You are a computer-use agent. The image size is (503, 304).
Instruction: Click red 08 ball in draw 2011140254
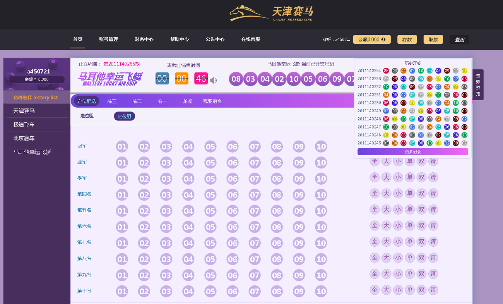386,71
